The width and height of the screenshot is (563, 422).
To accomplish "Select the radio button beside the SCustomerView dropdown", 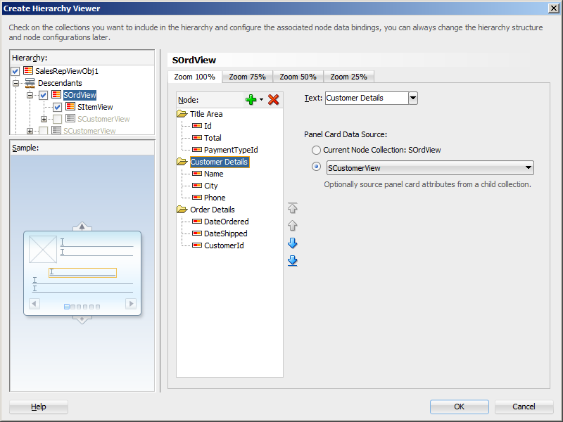I will click(x=316, y=167).
